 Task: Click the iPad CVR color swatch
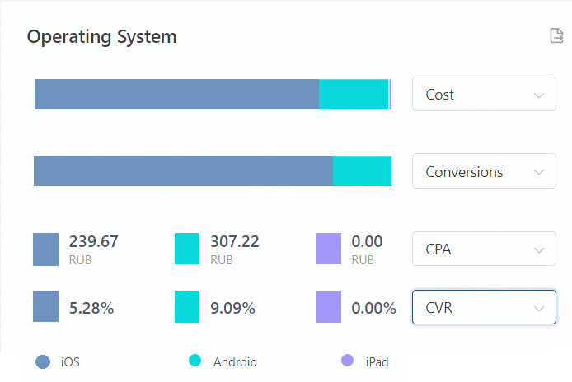coord(329,307)
